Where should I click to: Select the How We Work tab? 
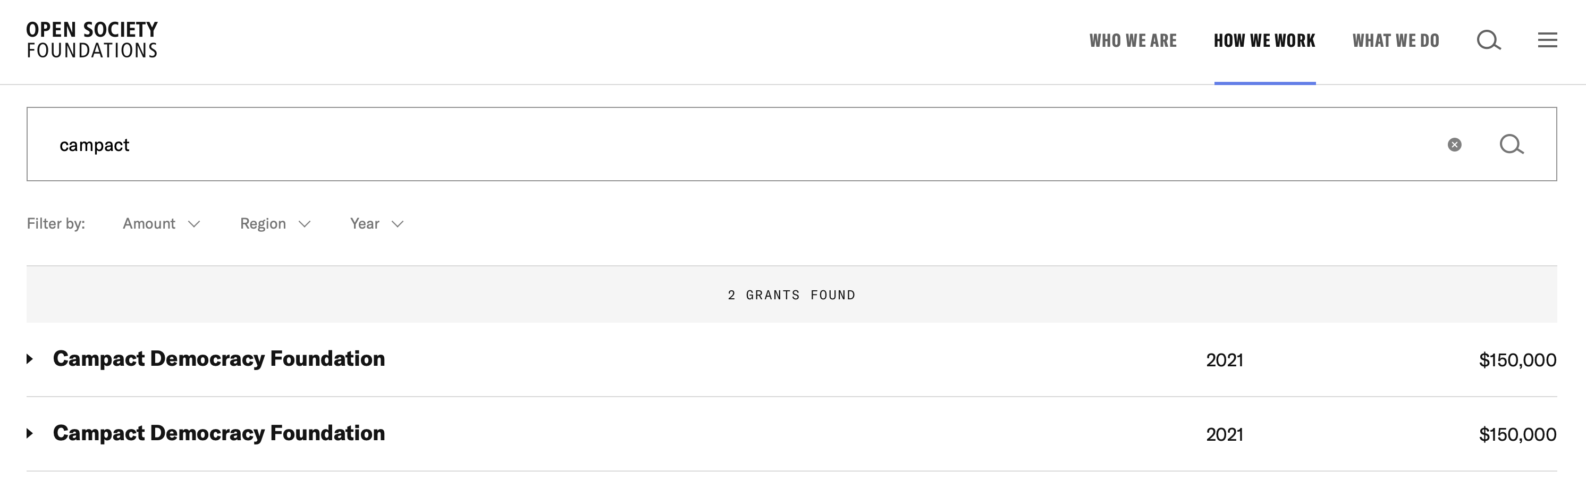coord(1264,40)
